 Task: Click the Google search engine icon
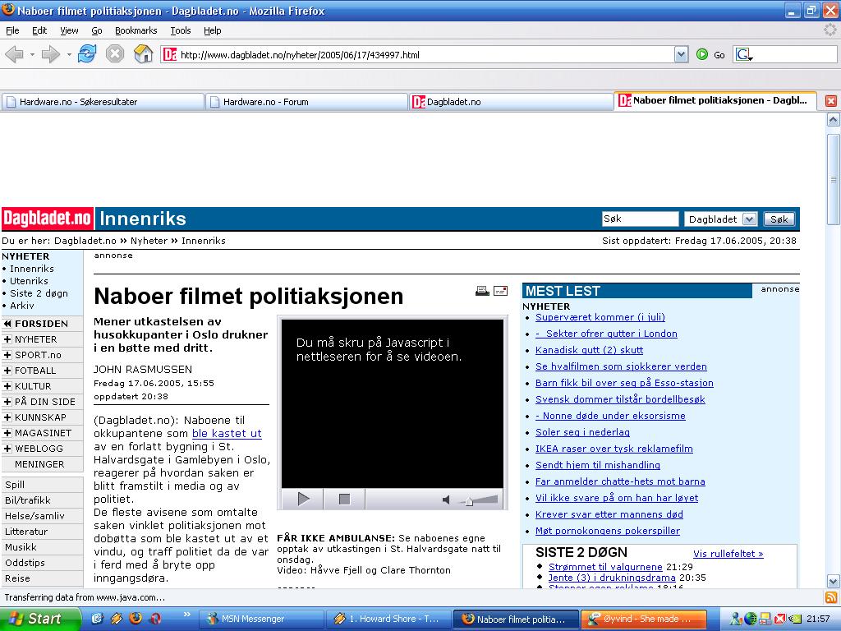pos(743,54)
